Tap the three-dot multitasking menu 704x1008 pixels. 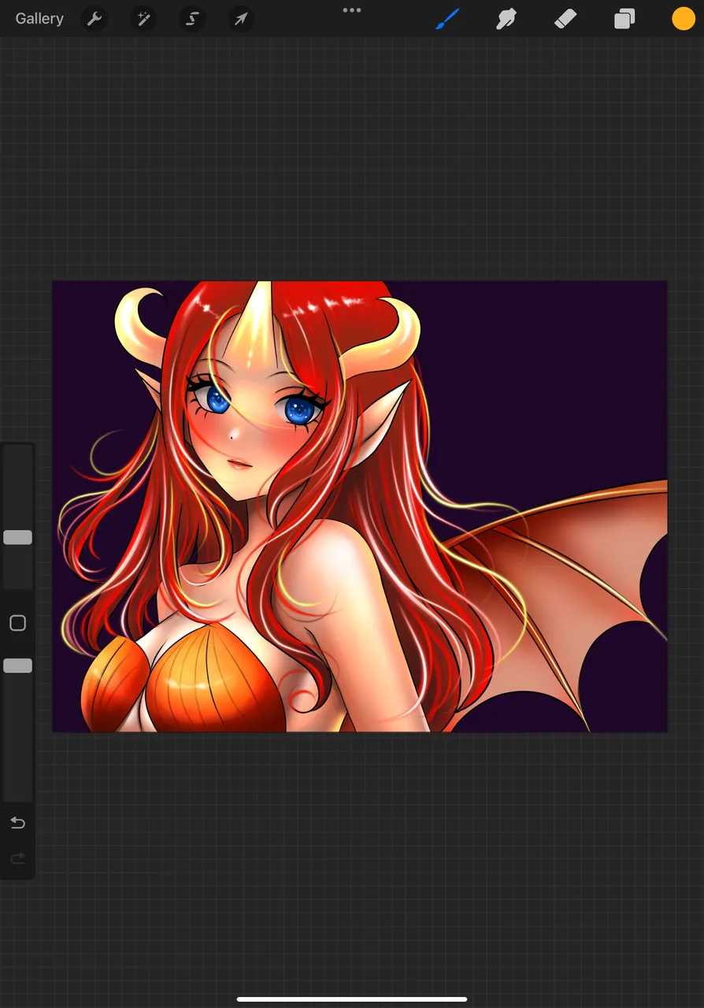[x=352, y=10]
